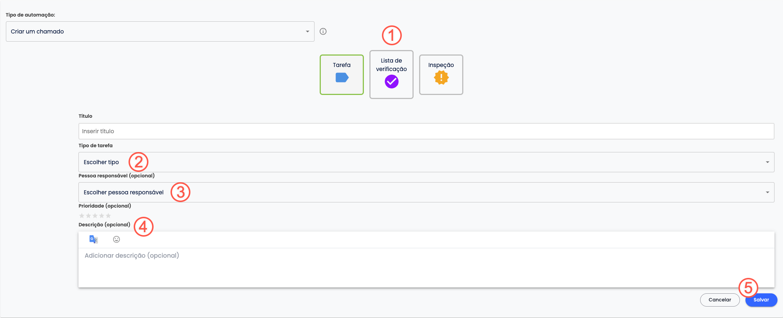Screen dimensions: 783x318
Task: Expand the Escolher tipo dropdown
Action: pyautogui.click(x=426, y=162)
